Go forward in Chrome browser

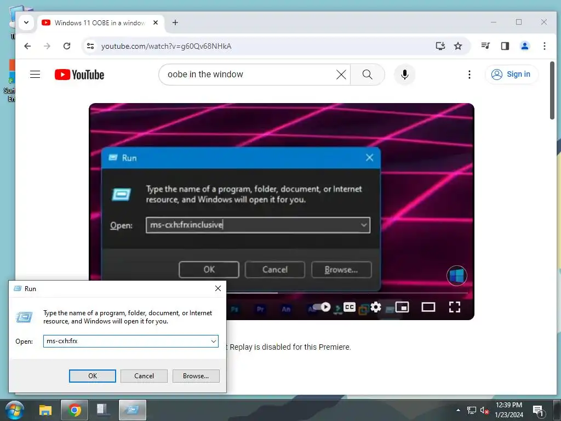coord(47,46)
